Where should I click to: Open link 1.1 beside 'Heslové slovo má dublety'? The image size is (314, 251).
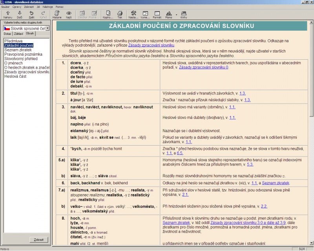[x=232, y=118]
